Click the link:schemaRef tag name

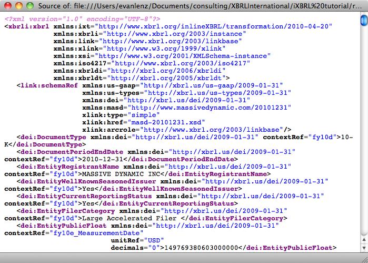(49, 85)
